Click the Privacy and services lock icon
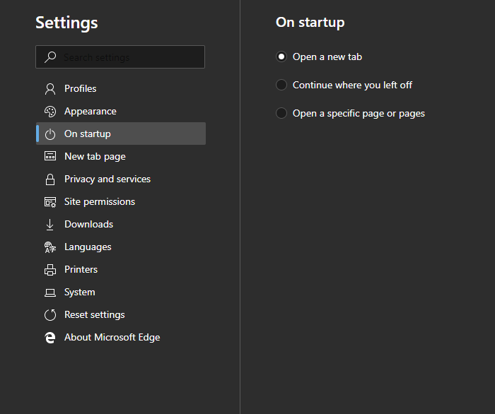Screen dimensions: 495x414 click(50, 179)
